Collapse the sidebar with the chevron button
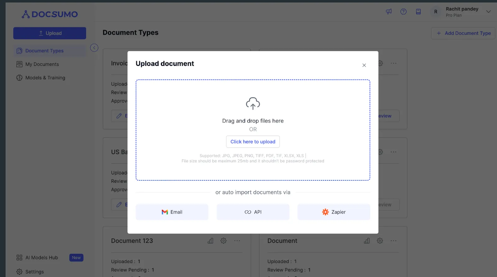The width and height of the screenshot is (497, 277). click(94, 48)
